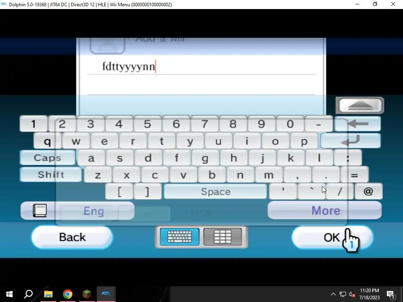403x302 pixels.
Task: Confirm the name with OK
Action: [332, 237]
